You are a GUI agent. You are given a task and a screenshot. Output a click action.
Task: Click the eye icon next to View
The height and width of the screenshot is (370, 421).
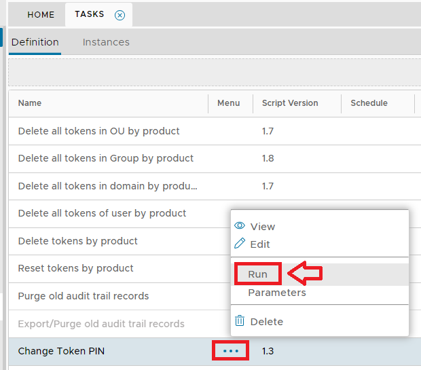tap(239, 226)
